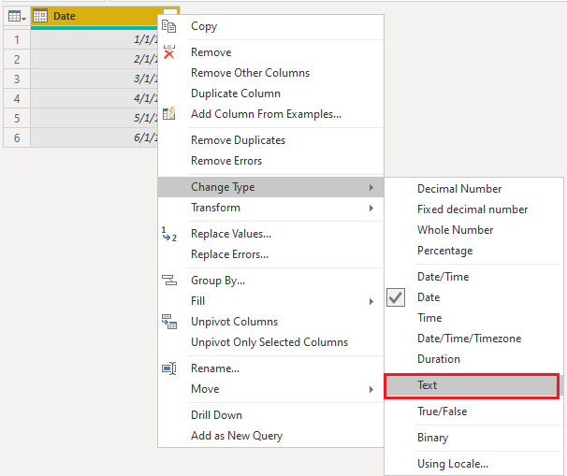Change type to Percentage
This screenshot has width=567, height=476.
(473, 251)
